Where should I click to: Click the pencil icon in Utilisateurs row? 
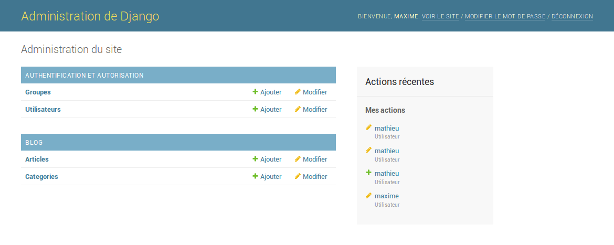(298, 109)
